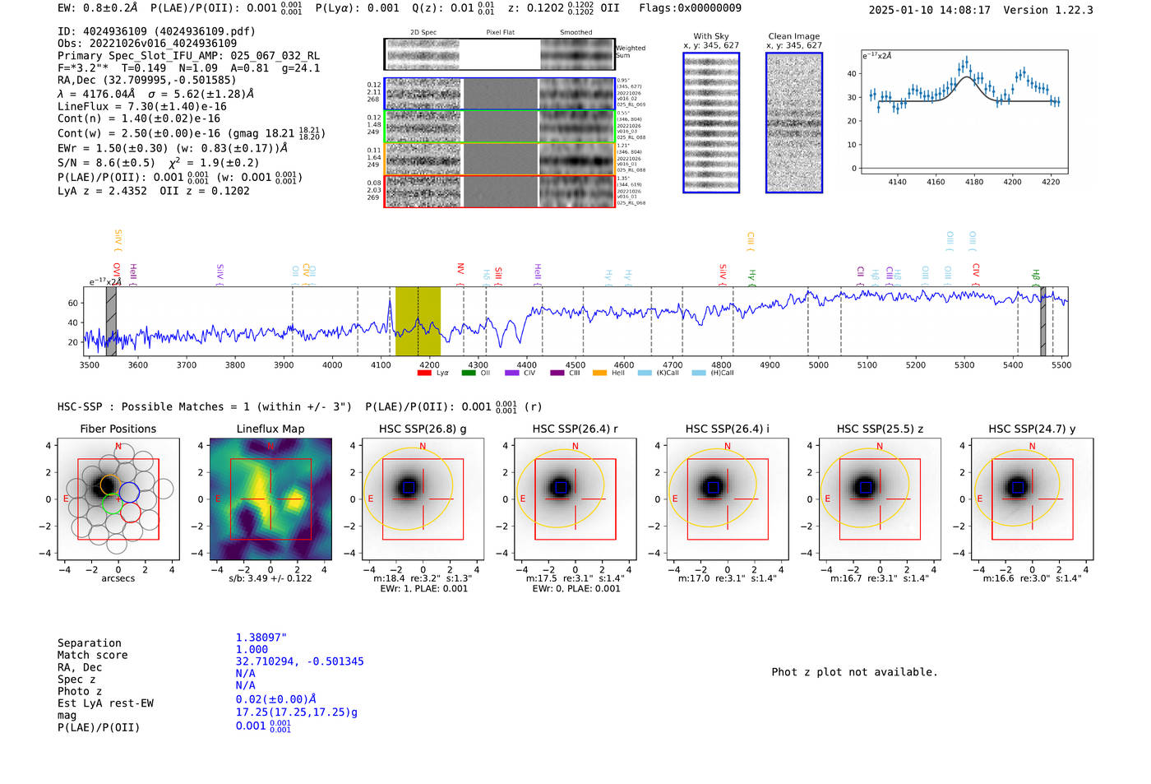1151x784 pixels.
Task: Click the s/b: 3.49 +/- 0.122 caption
Action: point(270,578)
